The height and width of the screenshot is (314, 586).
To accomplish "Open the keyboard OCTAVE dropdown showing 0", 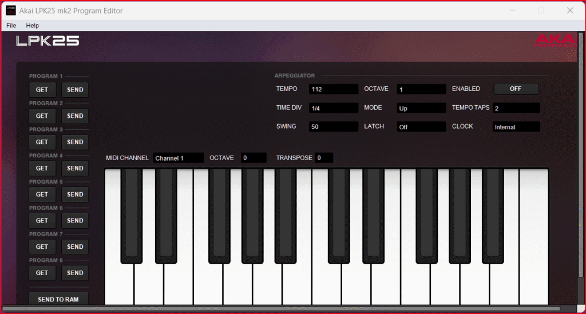I will [254, 158].
